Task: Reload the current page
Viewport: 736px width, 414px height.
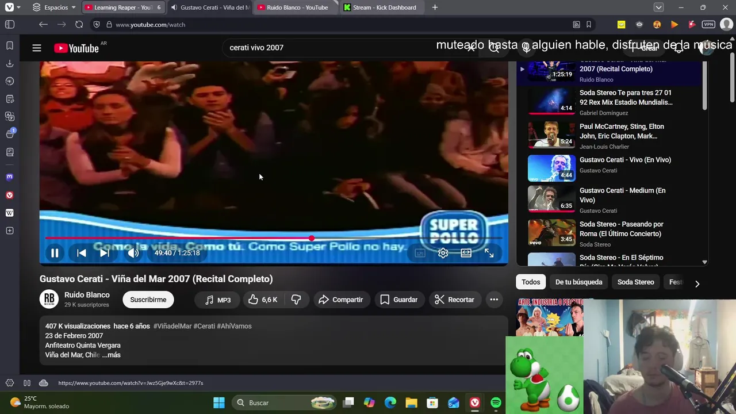Action: point(79,25)
